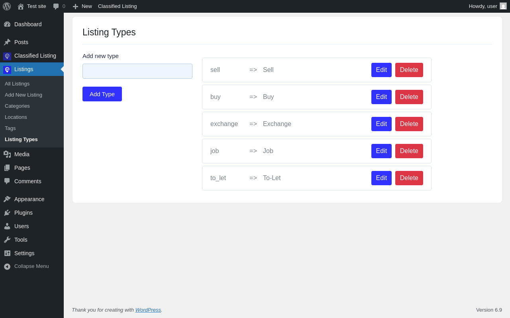Edit the exchange listing type

pos(381,124)
